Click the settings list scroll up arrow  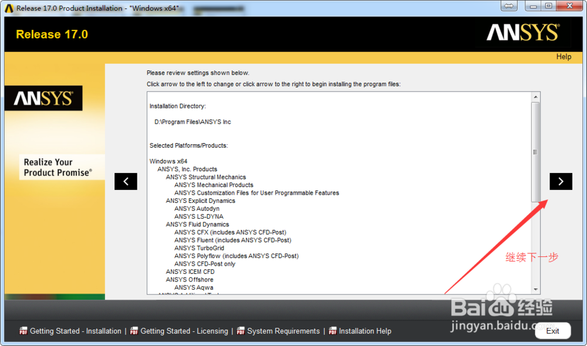(536, 97)
